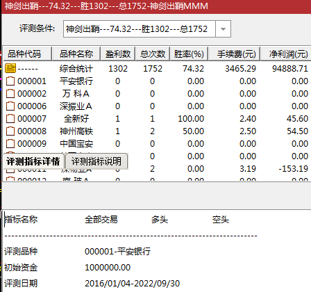Click total count 1752 cell
The image size is (311, 292).
(x=153, y=69)
